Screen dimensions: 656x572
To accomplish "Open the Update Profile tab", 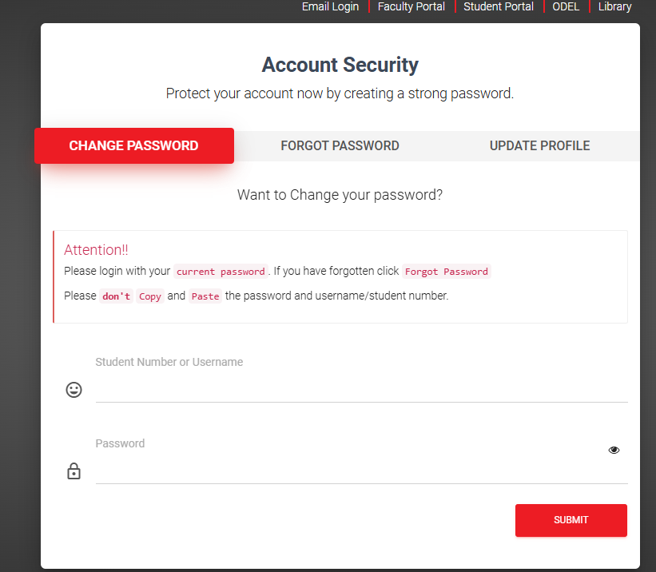I will click(x=539, y=145).
